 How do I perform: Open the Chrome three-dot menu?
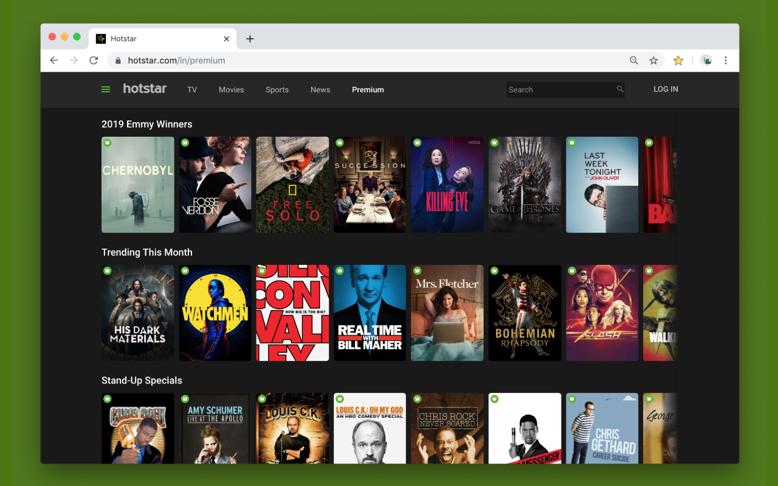pos(726,60)
